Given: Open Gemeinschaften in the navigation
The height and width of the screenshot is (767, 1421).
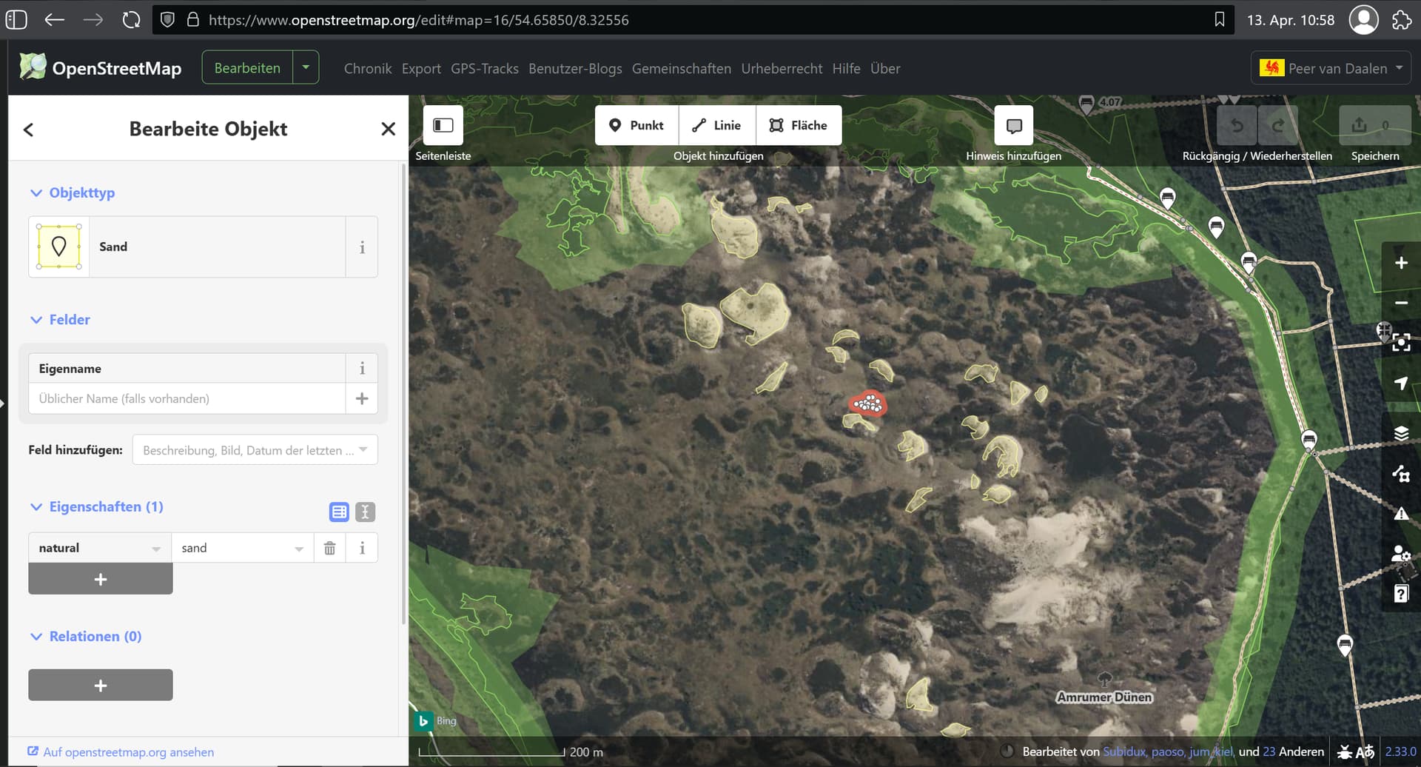Looking at the screenshot, I should click(682, 68).
